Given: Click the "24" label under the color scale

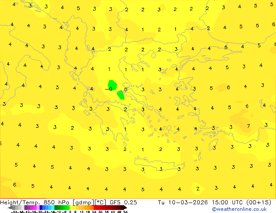Looking at the screenshot, I should point(94,212).
